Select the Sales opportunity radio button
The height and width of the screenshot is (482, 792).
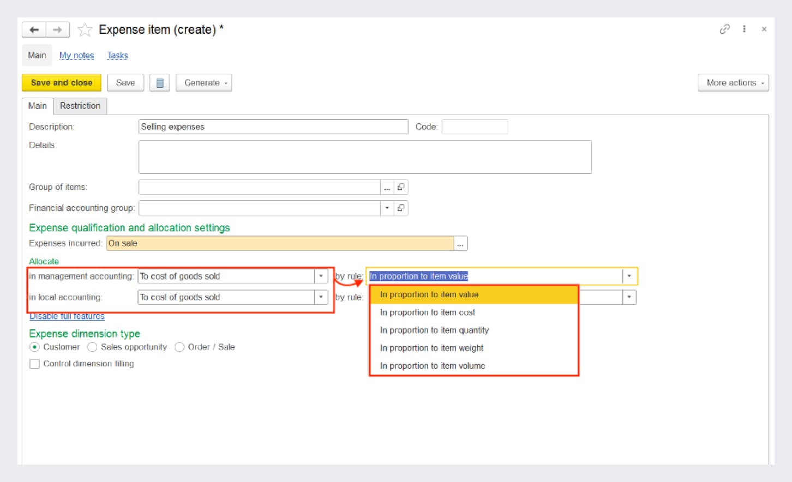(x=92, y=347)
